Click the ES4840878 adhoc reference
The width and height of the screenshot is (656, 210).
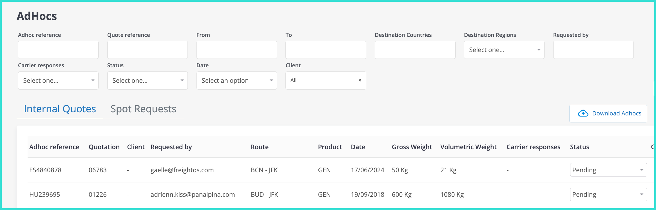pos(45,170)
